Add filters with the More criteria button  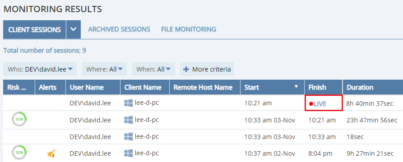(x=207, y=69)
